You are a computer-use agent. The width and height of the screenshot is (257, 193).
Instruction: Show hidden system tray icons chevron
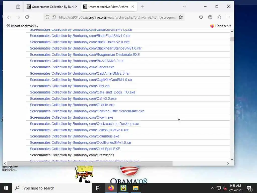(212, 188)
